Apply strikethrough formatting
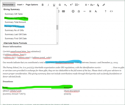This screenshot has width=125, height=105. pyautogui.click(x=60, y=5)
